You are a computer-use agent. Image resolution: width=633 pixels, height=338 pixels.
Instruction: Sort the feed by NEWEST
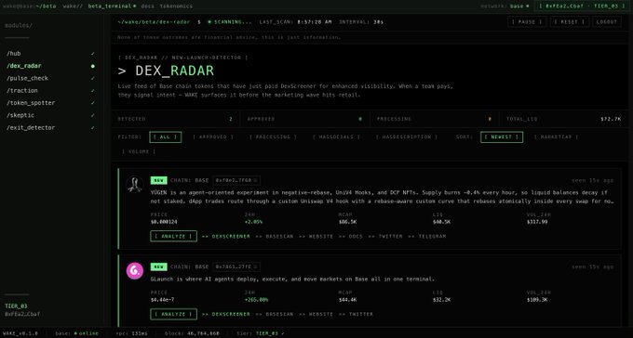pos(502,137)
